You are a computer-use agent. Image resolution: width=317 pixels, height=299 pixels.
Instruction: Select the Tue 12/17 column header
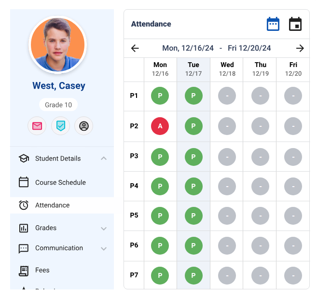click(193, 69)
